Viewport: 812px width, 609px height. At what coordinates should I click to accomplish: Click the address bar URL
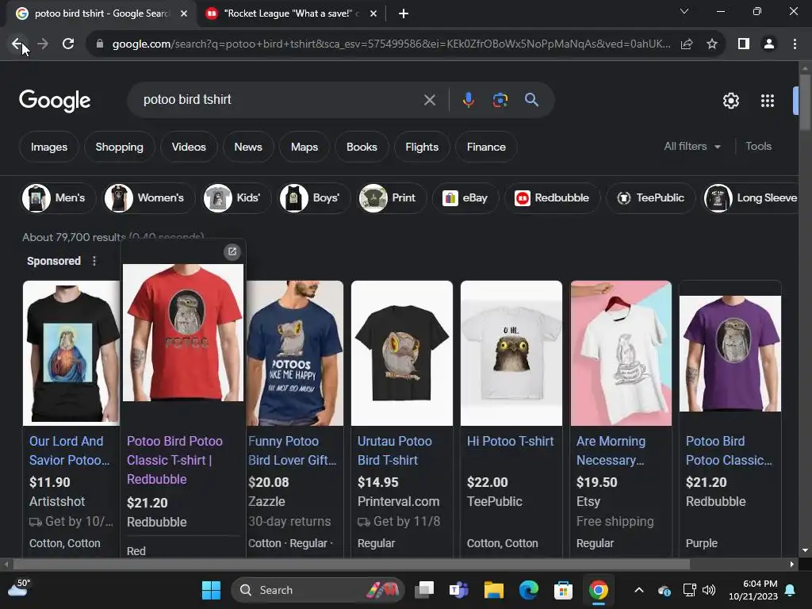click(x=391, y=44)
